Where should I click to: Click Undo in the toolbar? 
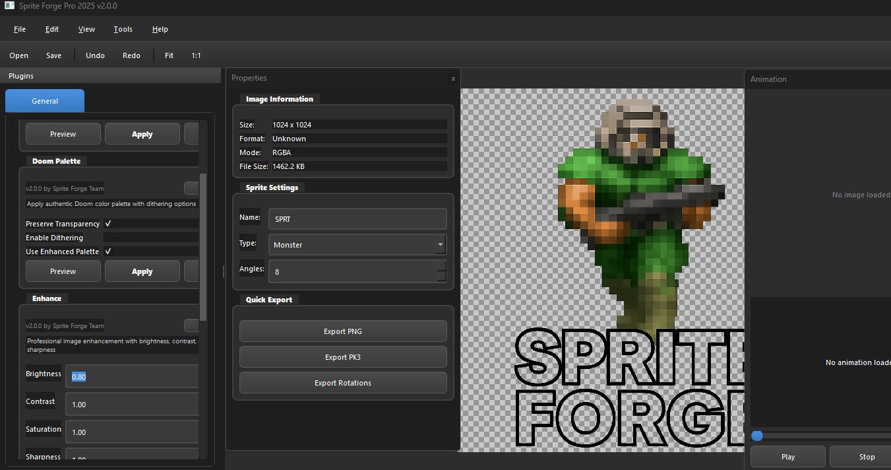tap(95, 55)
